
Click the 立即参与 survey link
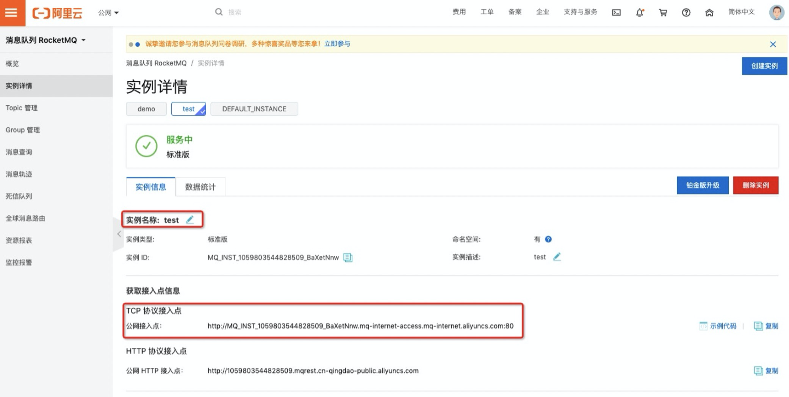coord(337,44)
